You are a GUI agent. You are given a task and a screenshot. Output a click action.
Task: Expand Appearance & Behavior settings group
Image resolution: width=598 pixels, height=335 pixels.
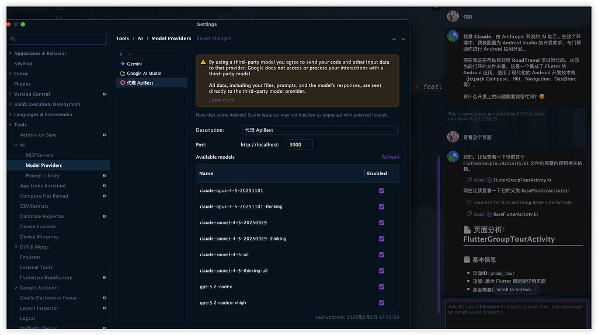11,53
